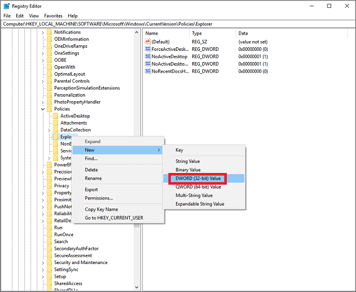Screen dimensions: 356x292
Task: Choose DWORD (32-bit) Value from submenu
Action: 198,178
